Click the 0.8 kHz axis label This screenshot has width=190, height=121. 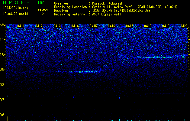tap(3, 85)
